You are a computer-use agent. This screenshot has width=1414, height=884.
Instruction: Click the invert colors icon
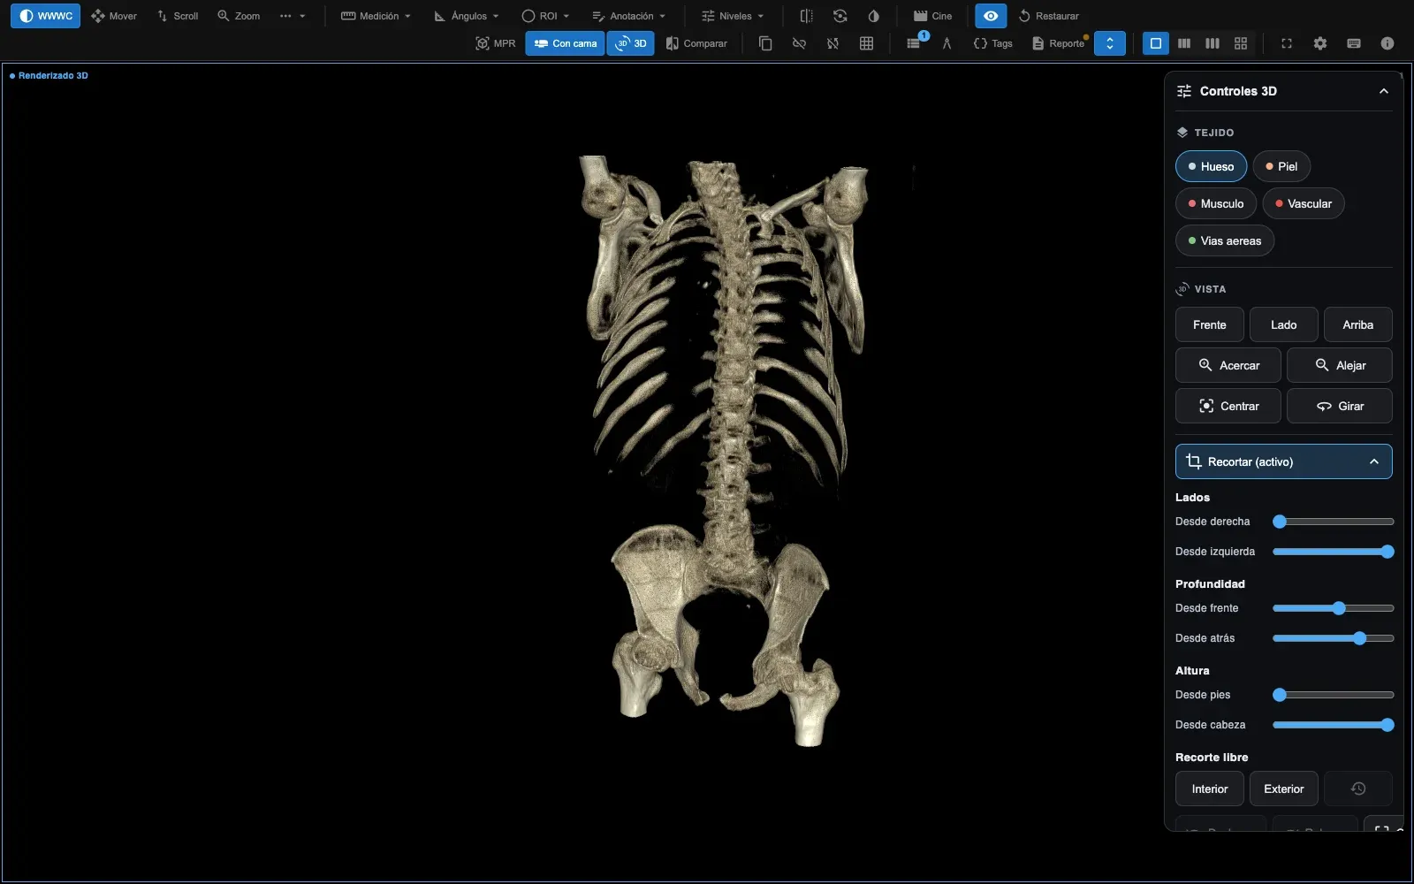coord(873,16)
